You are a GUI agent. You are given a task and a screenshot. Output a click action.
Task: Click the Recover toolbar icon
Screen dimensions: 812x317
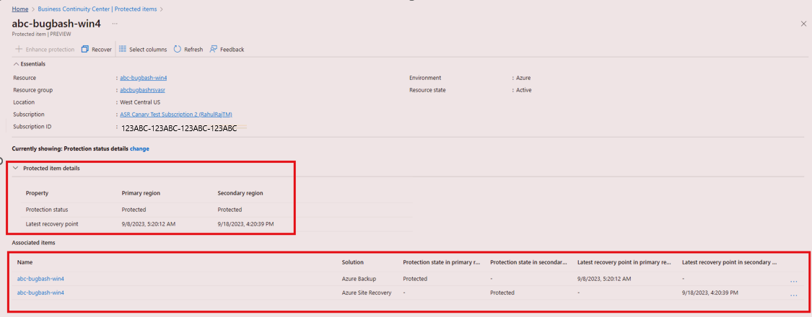click(85, 49)
